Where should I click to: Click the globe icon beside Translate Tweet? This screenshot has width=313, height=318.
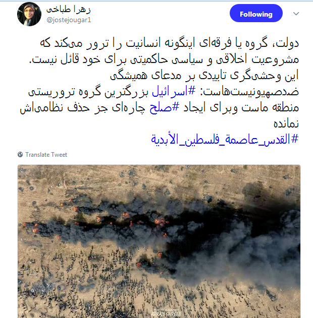point(20,155)
